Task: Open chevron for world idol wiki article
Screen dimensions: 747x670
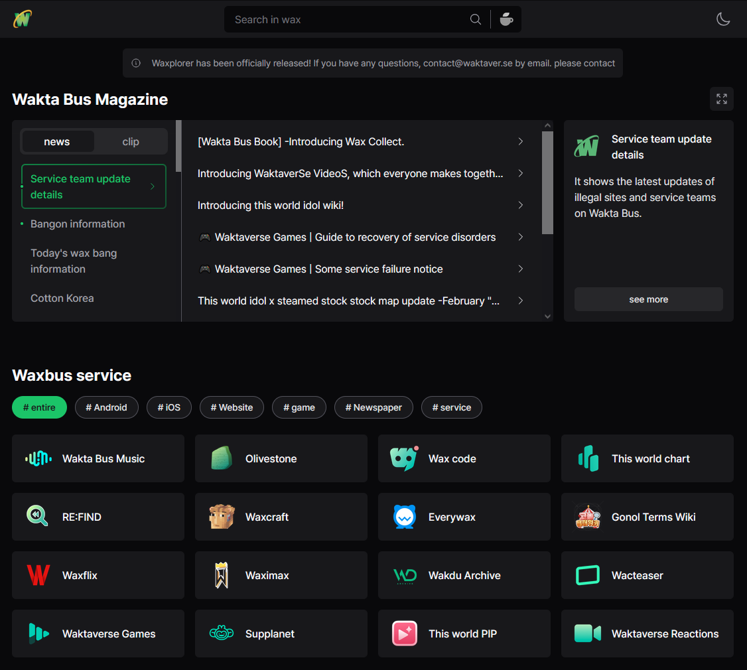Action: pos(521,205)
